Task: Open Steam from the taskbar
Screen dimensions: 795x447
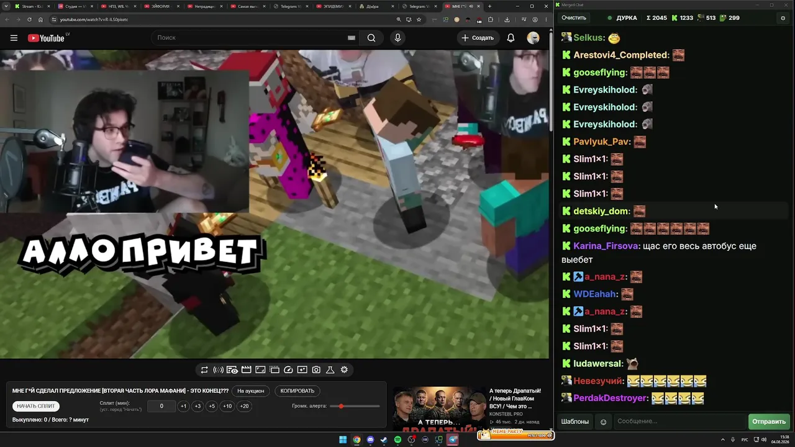Action: click(384, 440)
